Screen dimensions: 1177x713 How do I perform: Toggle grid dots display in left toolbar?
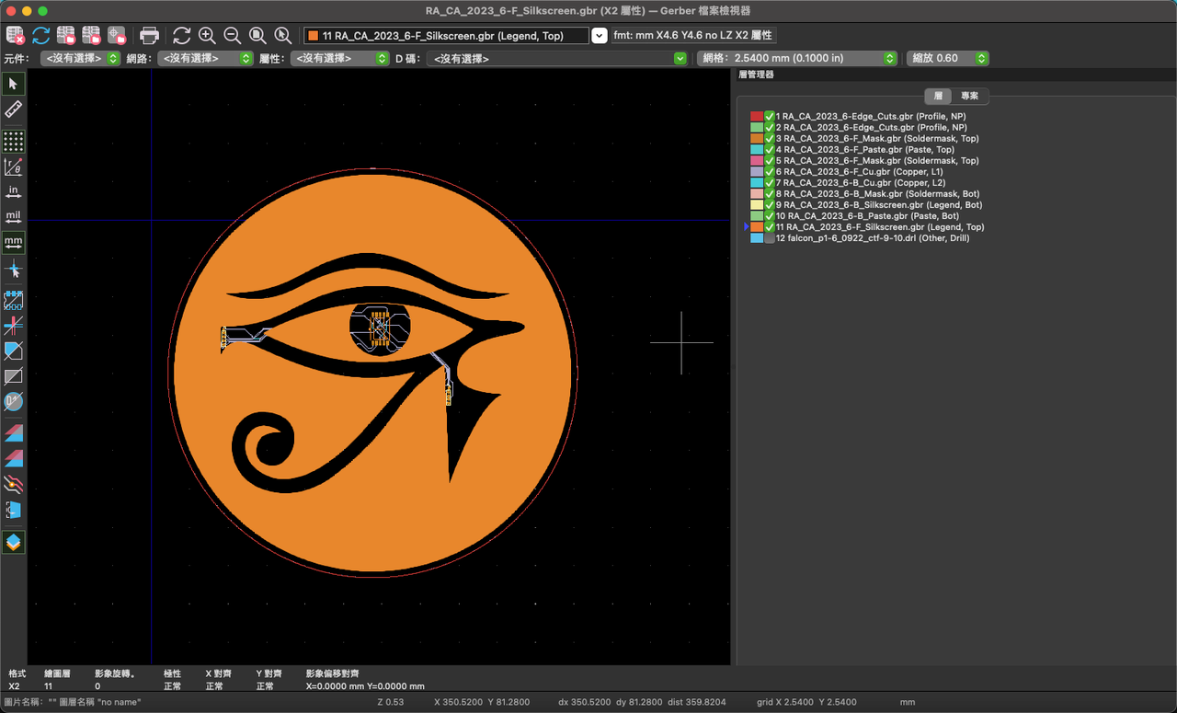pyautogui.click(x=13, y=142)
